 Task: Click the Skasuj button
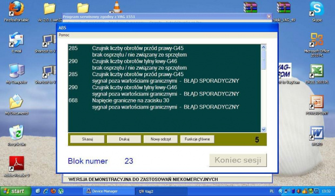pos(87,139)
